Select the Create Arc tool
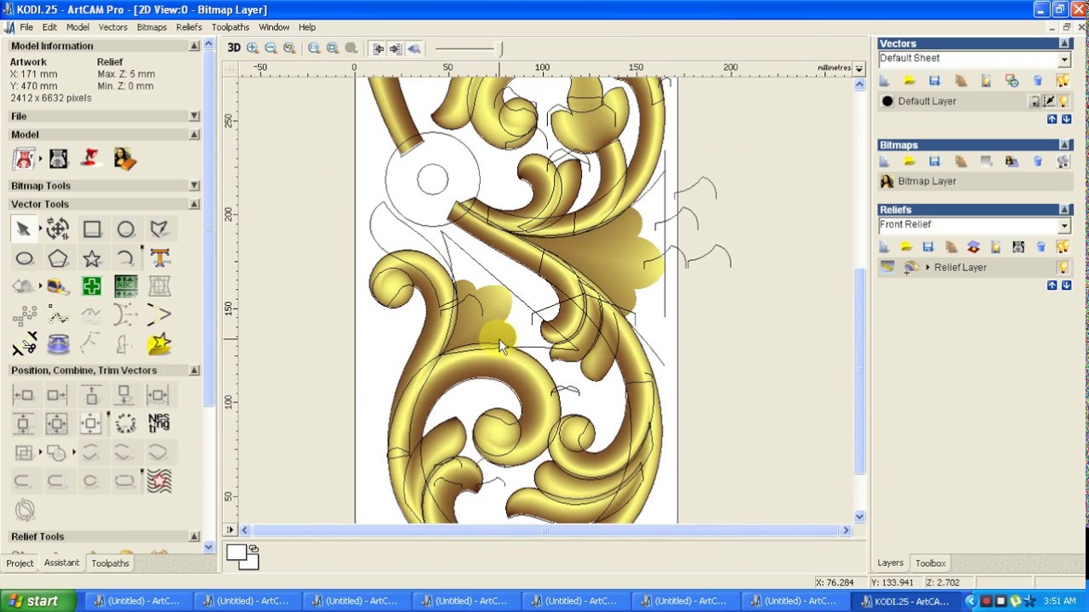 pos(126,258)
